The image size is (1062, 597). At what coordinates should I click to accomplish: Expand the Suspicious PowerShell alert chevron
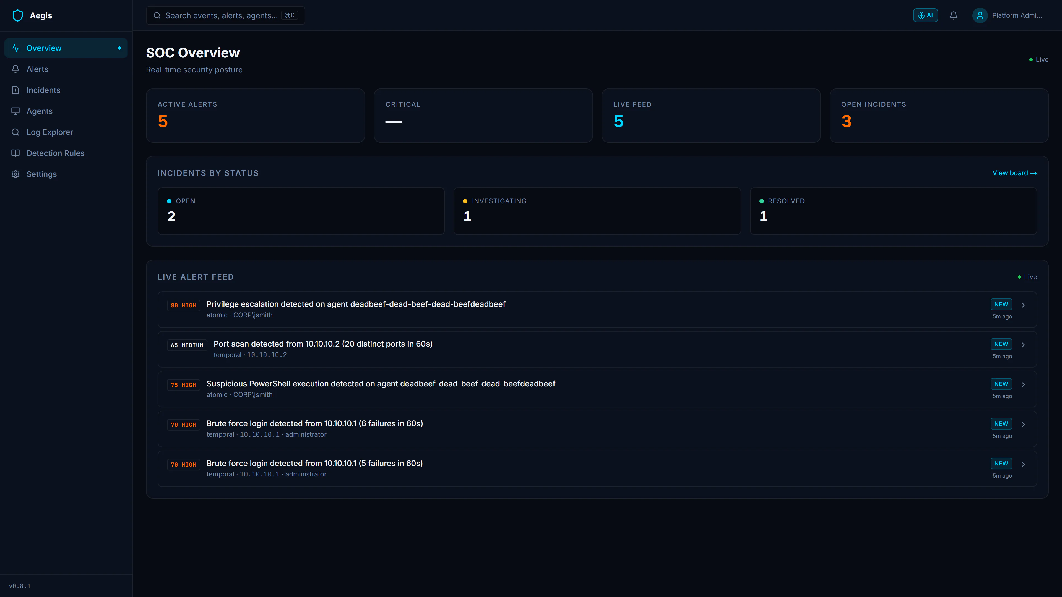click(x=1023, y=384)
